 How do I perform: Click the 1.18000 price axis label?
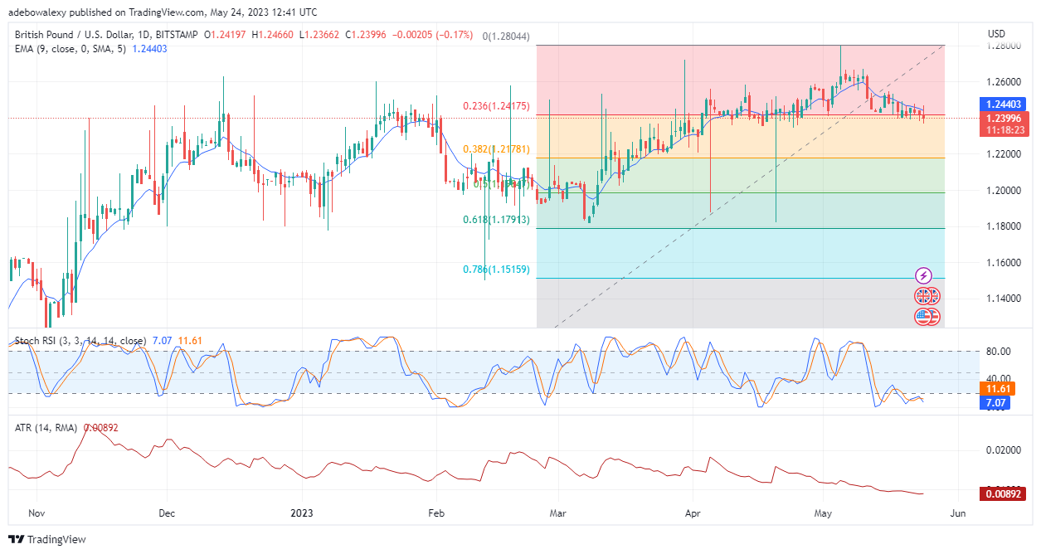(x=1003, y=226)
